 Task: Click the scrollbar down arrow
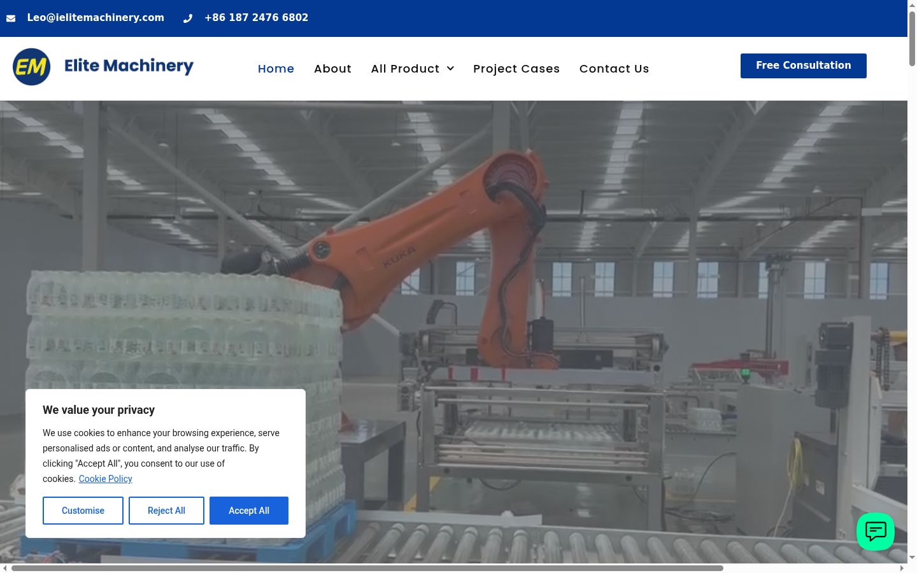(912, 558)
